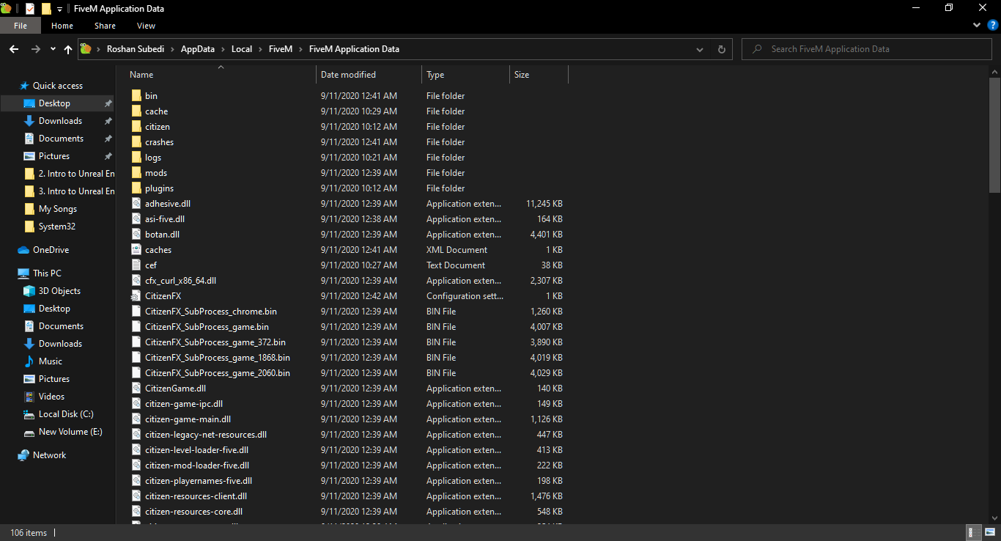Switch to the View ribbon tab
The height and width of the screenshot is (541, 1001).
[146, 26]
